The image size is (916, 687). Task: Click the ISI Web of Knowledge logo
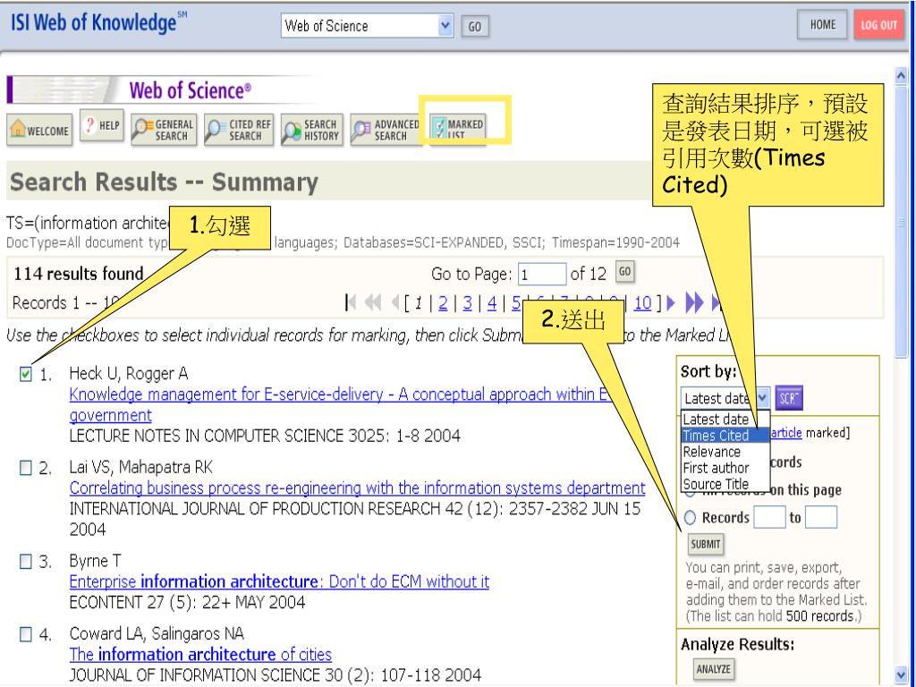[x=98, y=22]
